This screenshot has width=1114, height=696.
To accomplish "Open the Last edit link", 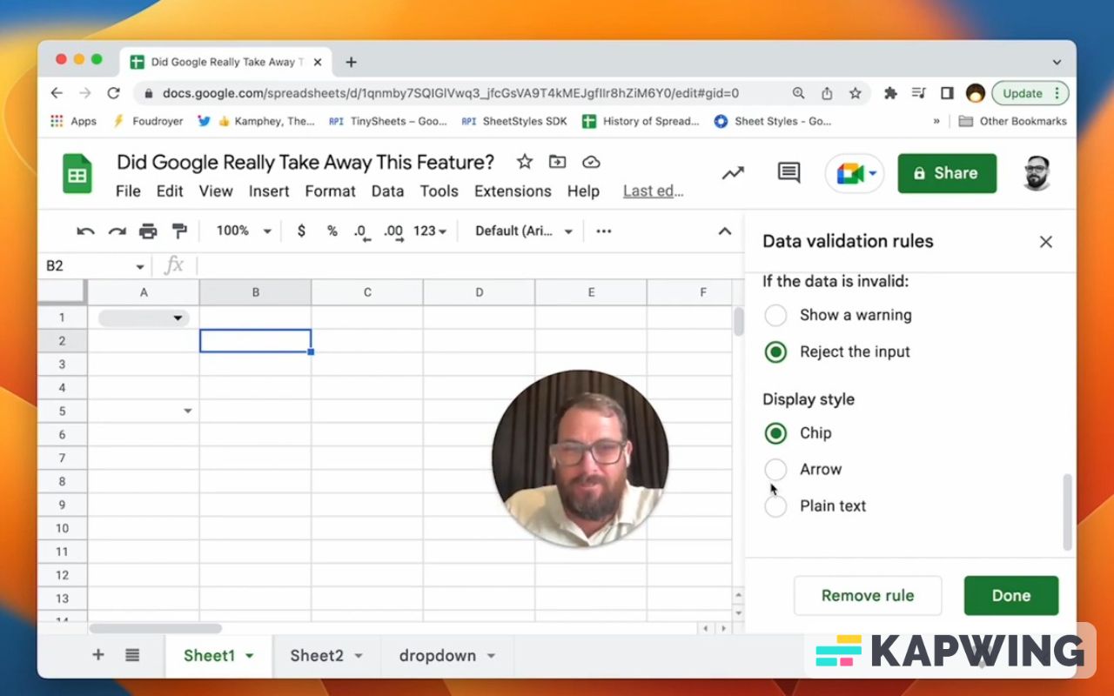I will click(x=653, y=191).
